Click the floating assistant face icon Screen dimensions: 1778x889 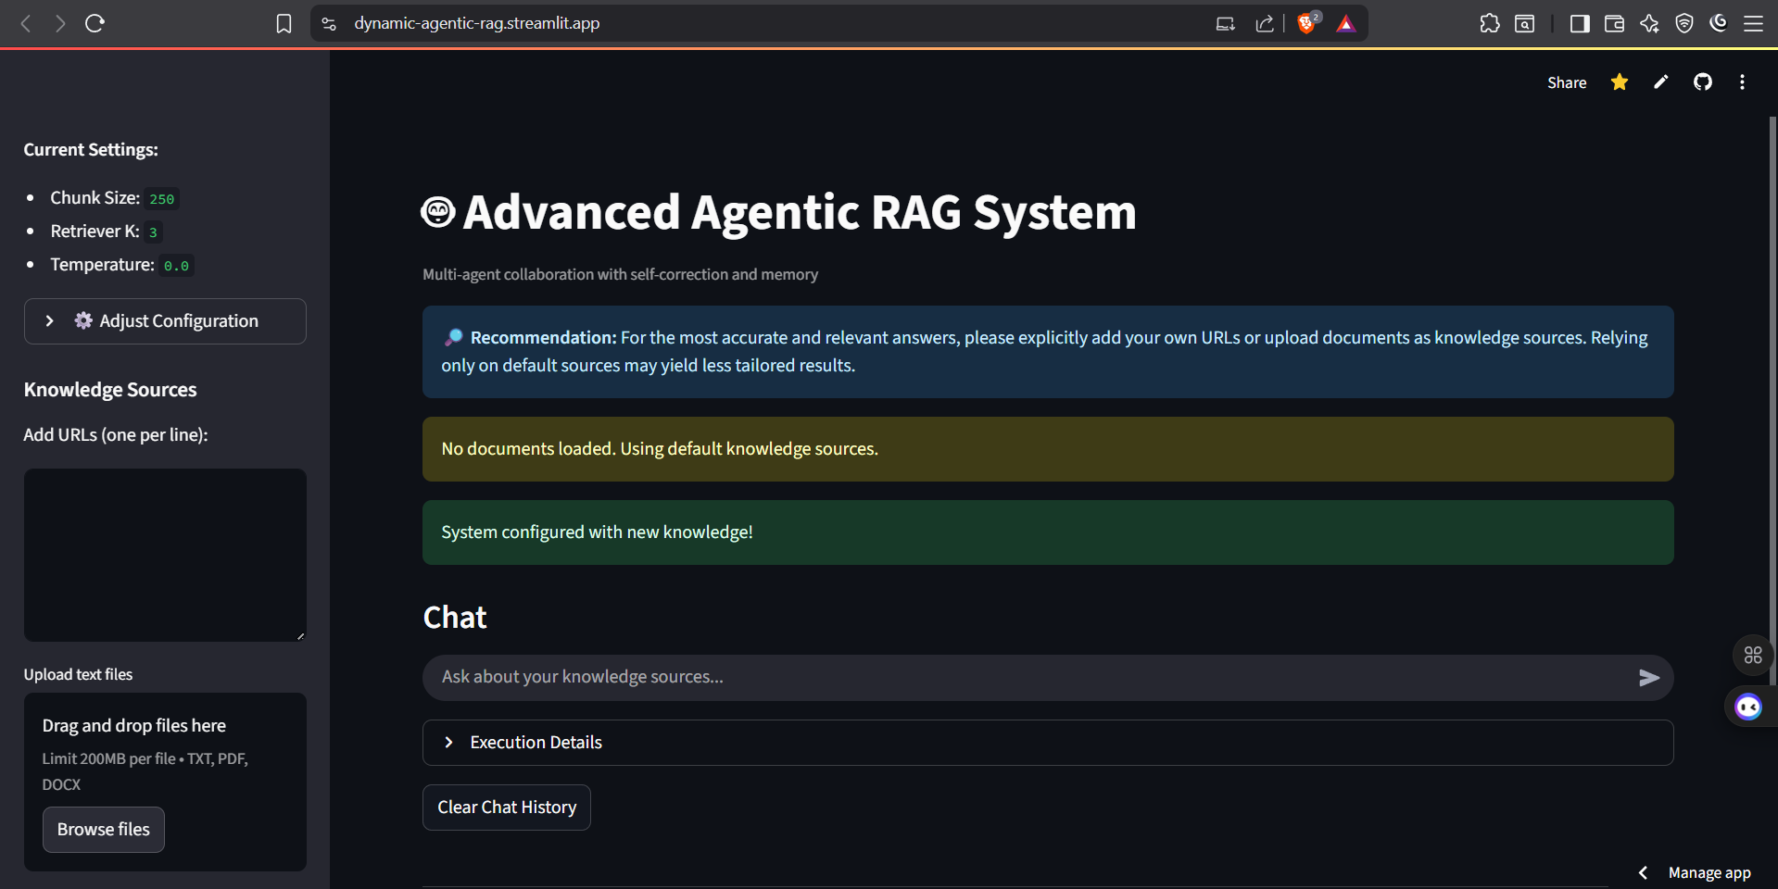coord(1748,707)
